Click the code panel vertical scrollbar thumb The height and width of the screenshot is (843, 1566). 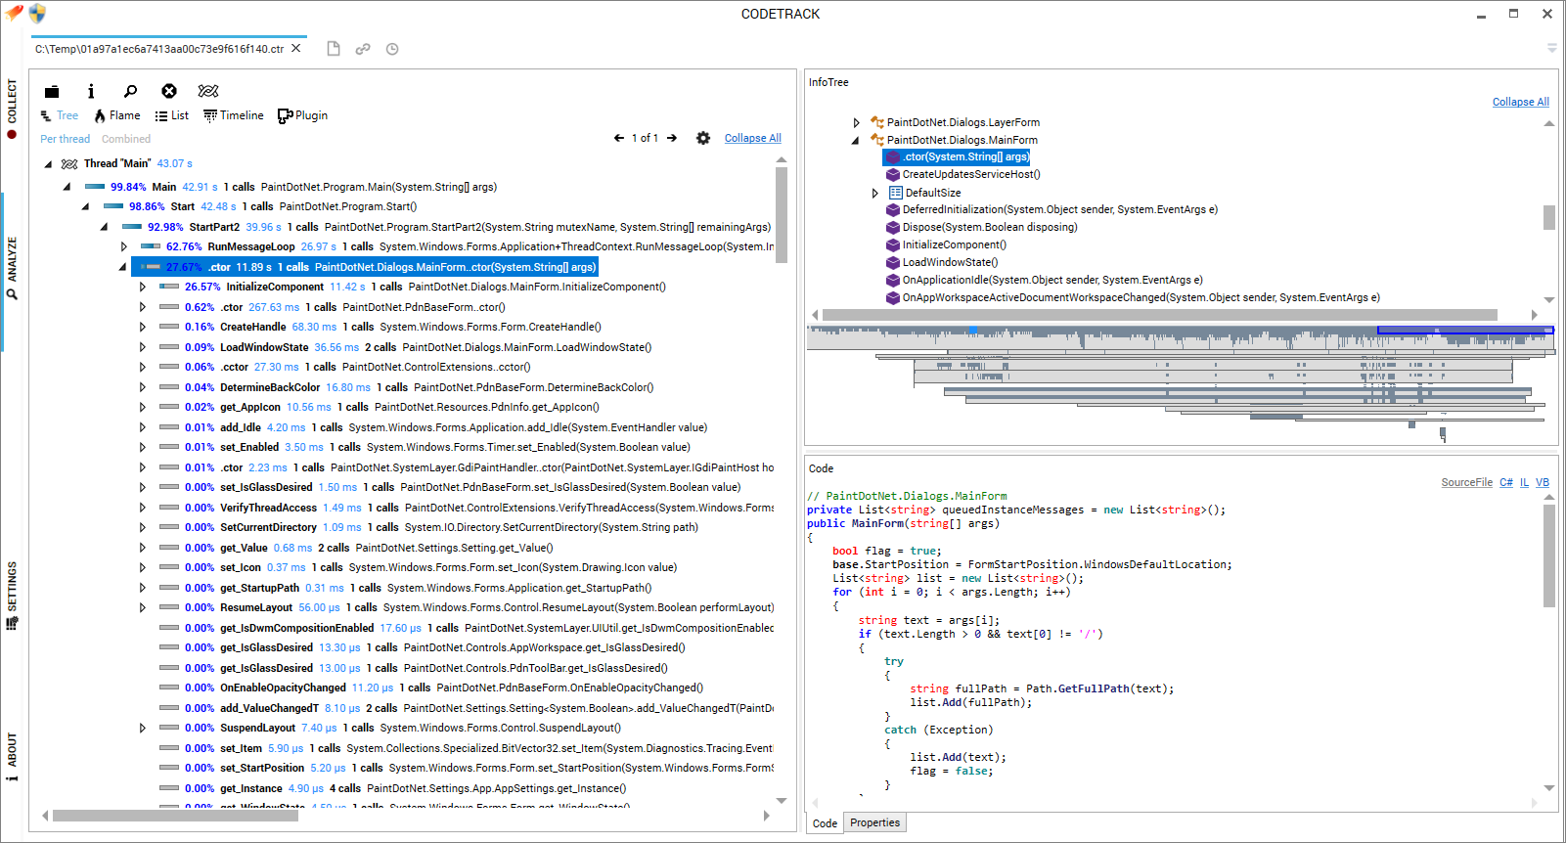(1548, 555)
